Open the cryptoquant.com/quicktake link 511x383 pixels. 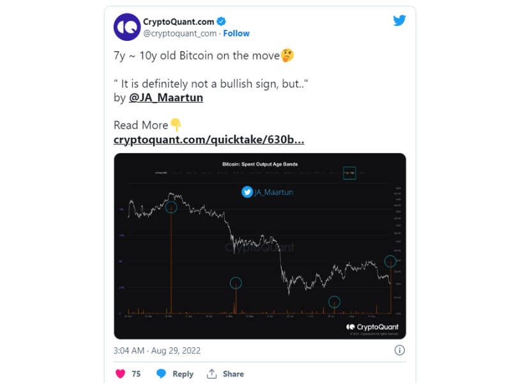209,140
